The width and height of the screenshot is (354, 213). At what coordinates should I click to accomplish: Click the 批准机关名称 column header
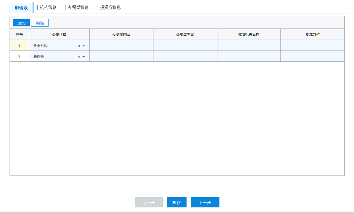pos(249,34)
